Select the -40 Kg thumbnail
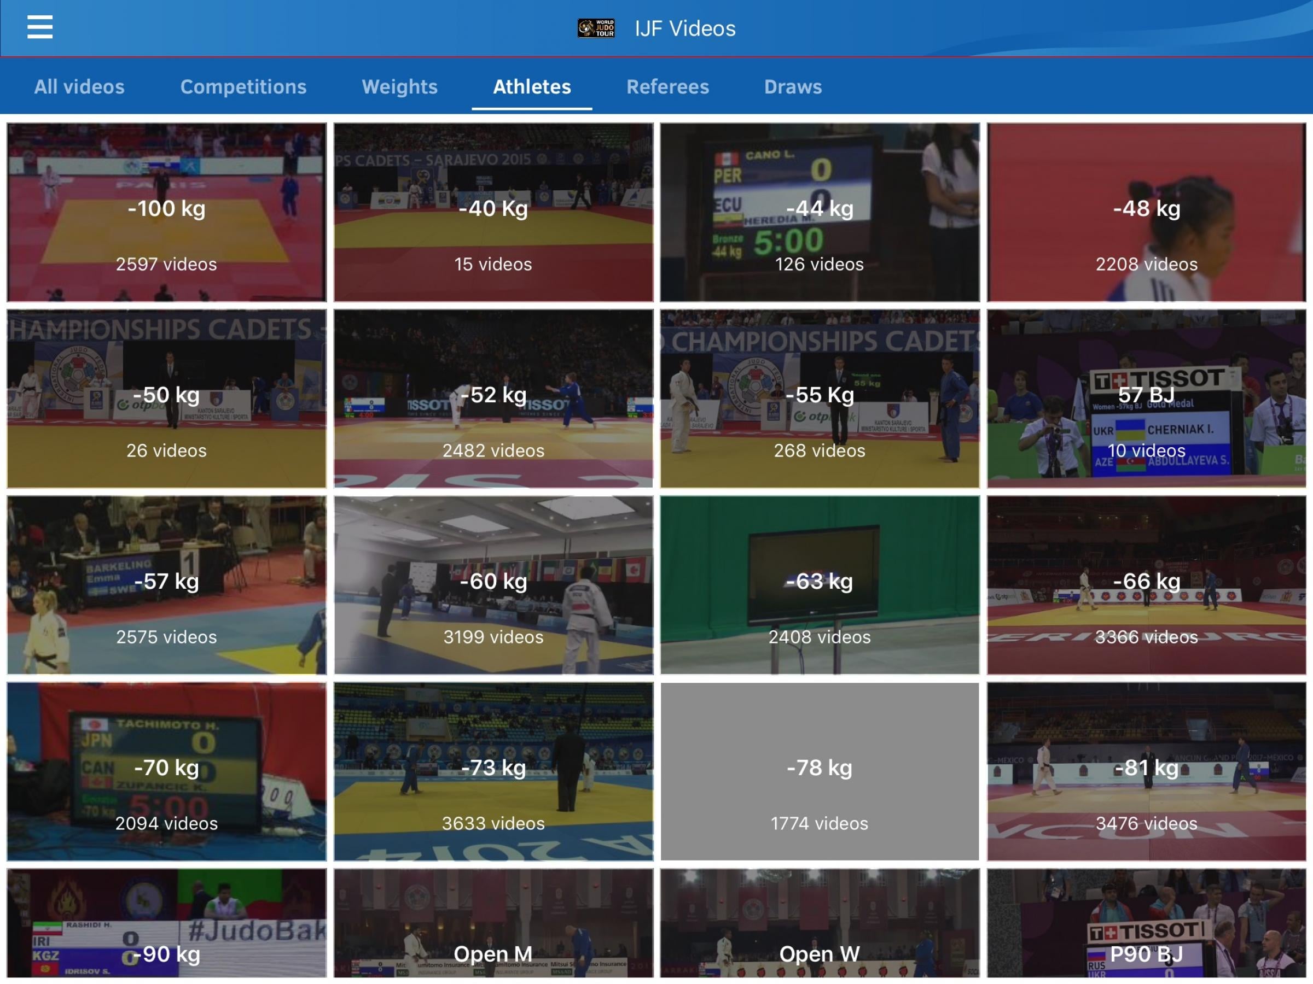This screenshot has height=984, width=1313. coord(493,212)
